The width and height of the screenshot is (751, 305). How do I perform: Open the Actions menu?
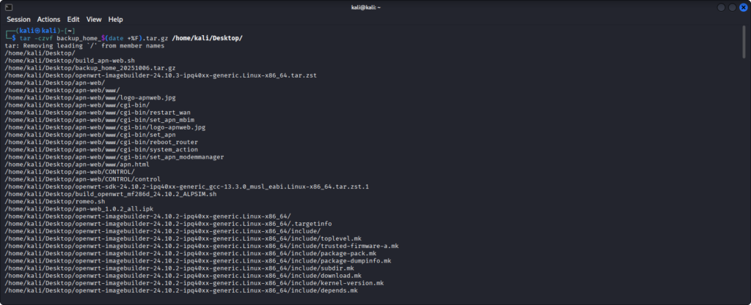48,19
